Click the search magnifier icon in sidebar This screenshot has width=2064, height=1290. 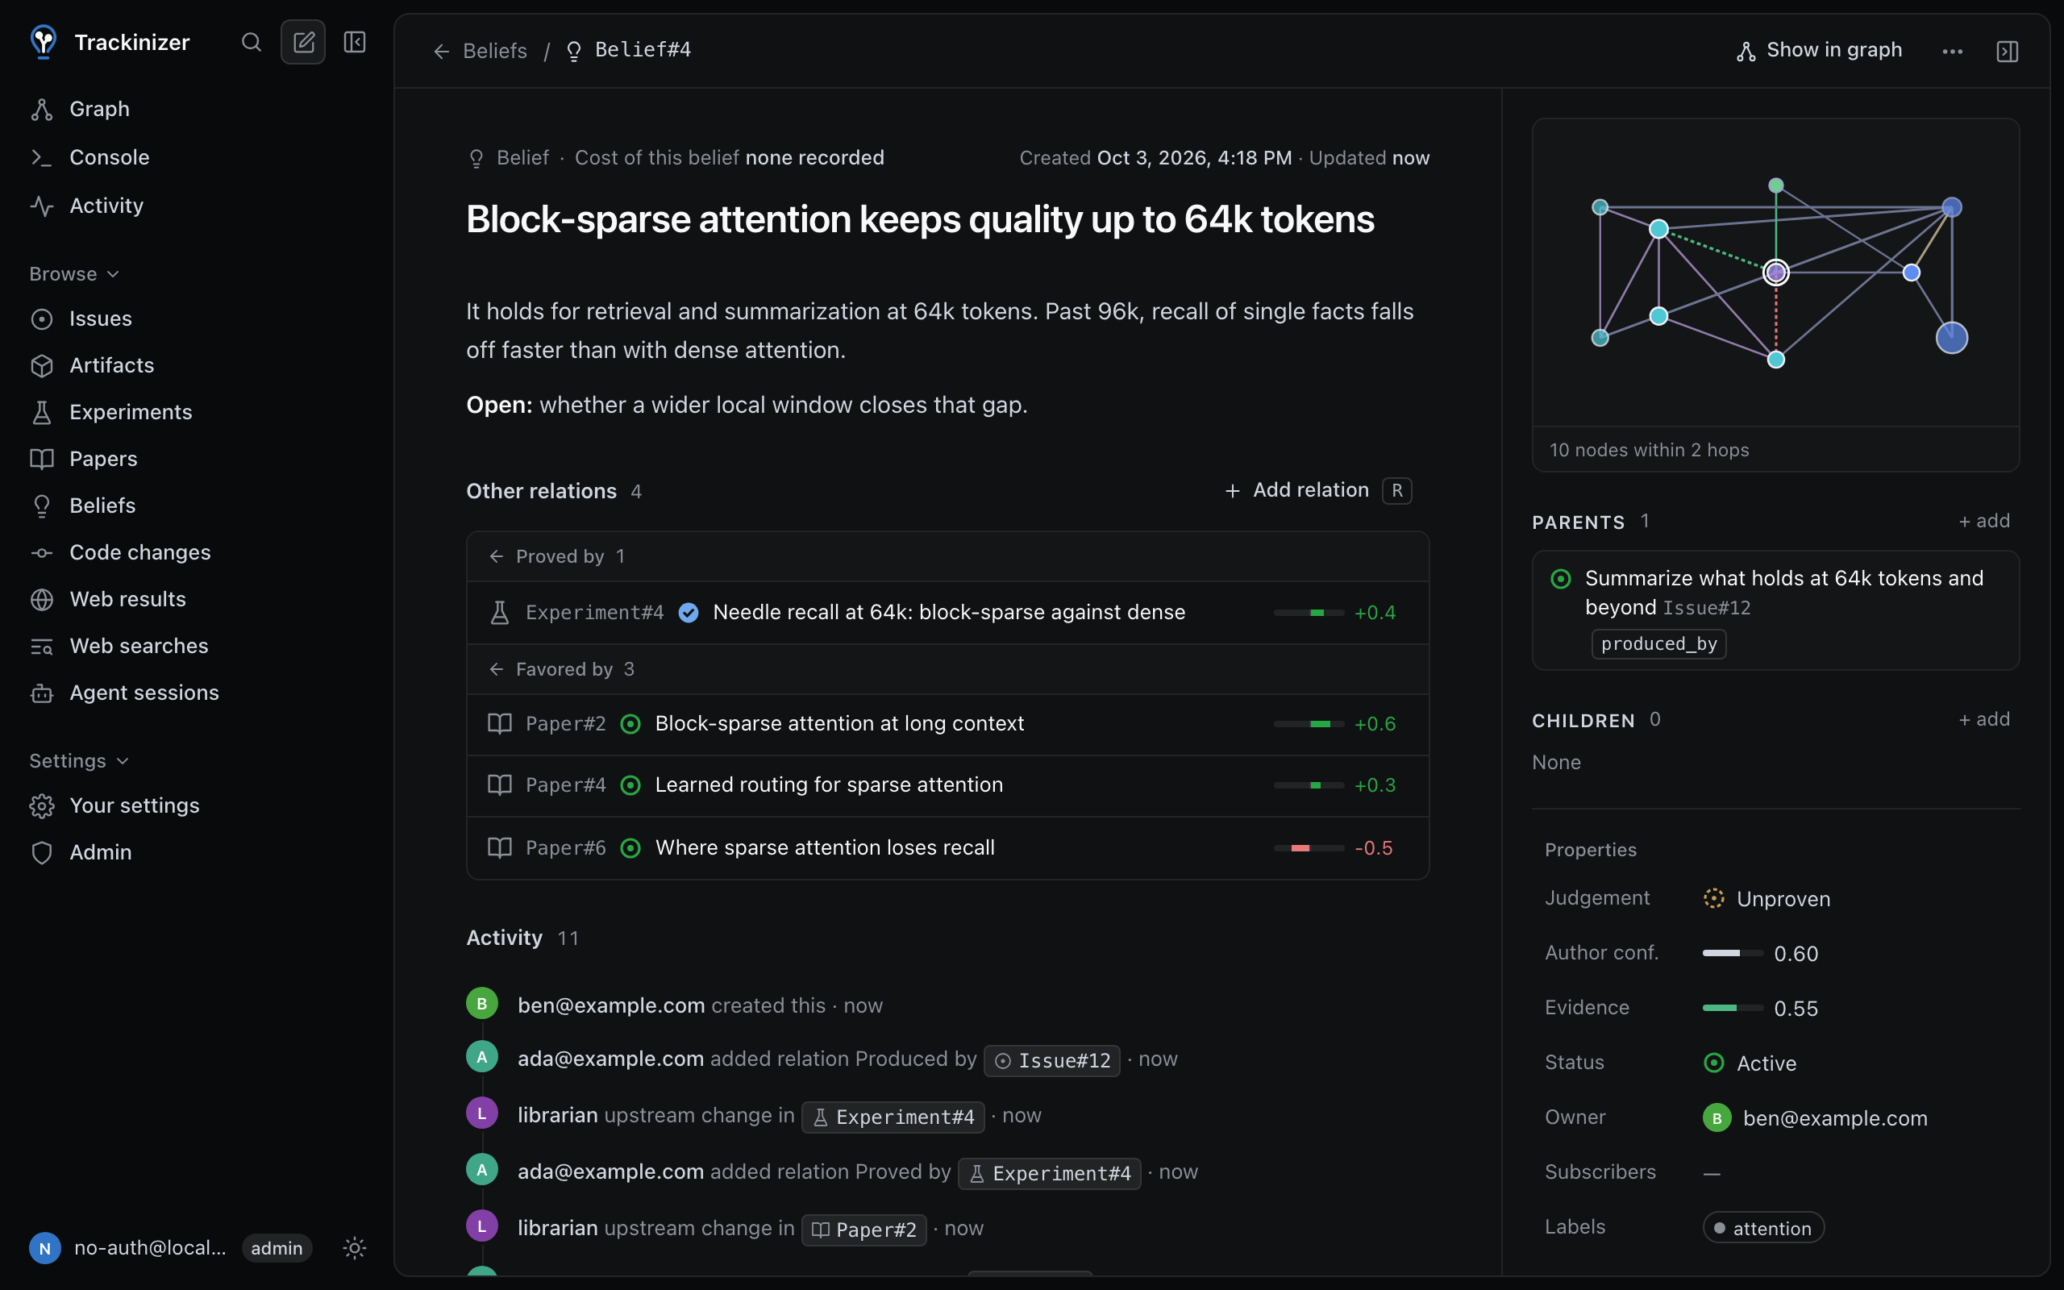click(251, 42)
